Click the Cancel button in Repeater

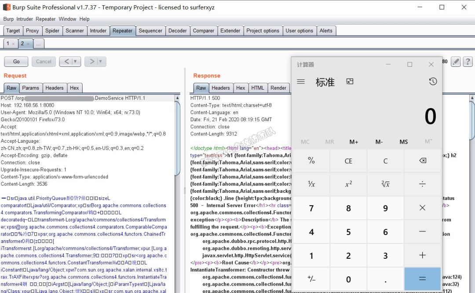pos(44,61)
